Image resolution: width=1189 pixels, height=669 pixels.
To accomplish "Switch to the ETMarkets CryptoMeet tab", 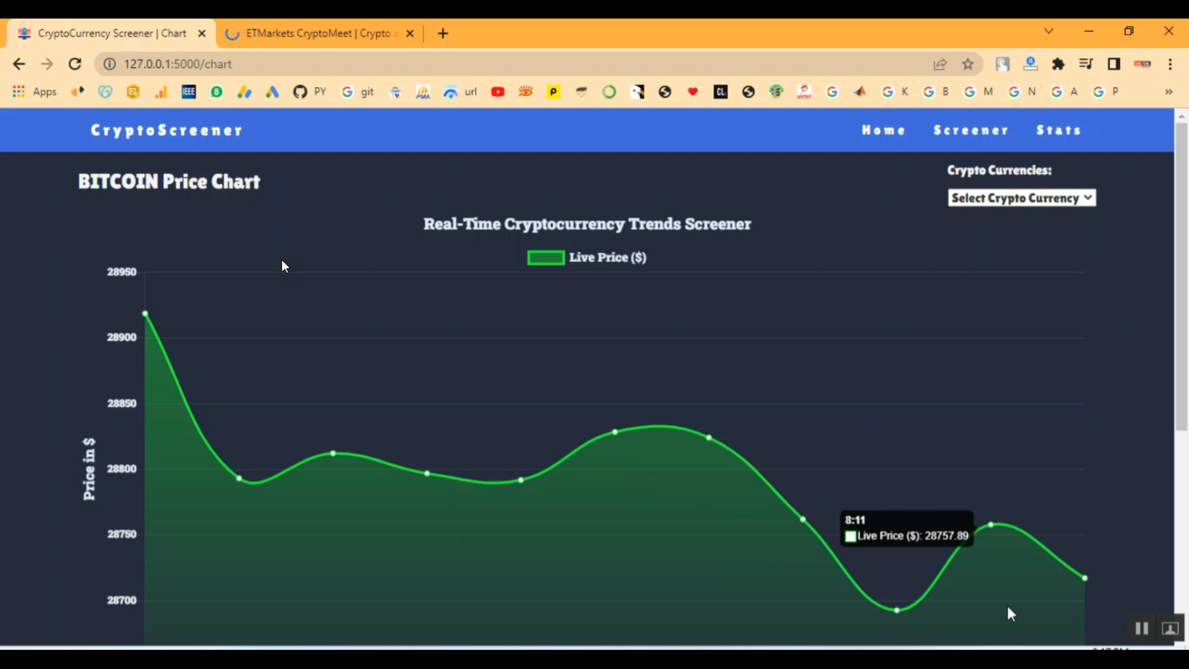I will point(317,33).
